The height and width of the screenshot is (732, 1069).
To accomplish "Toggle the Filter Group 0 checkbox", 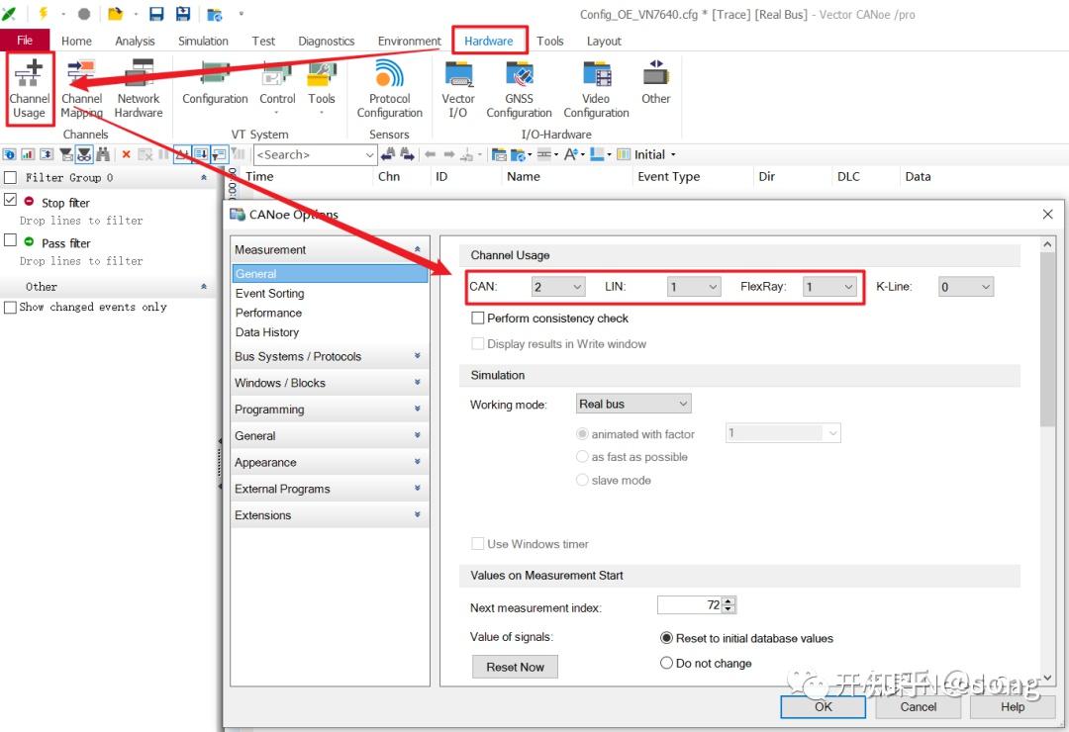I will (10, 178).
